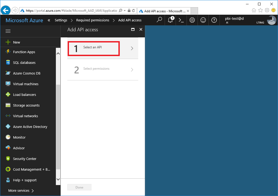Click the Help + support icon
Image resolution: width=278 pixels, height=196 pixels.
coord(8,180)
